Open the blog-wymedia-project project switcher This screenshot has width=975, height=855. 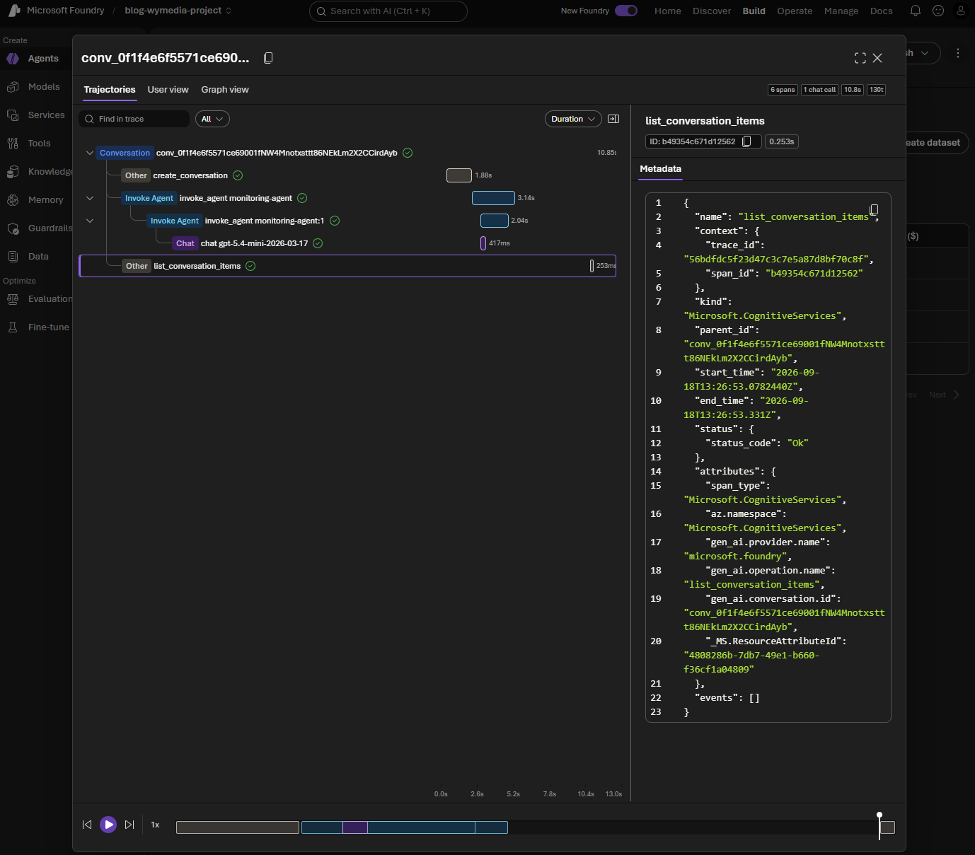click(178, 11)
